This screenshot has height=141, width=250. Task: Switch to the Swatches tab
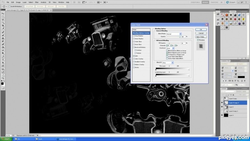225,12
